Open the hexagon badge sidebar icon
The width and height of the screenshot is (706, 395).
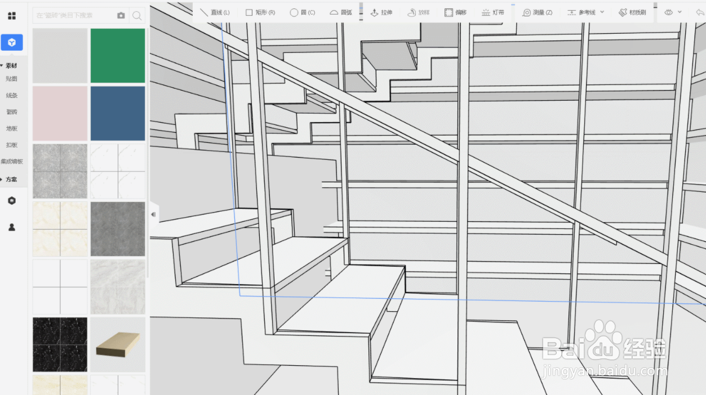click(12, 201)
